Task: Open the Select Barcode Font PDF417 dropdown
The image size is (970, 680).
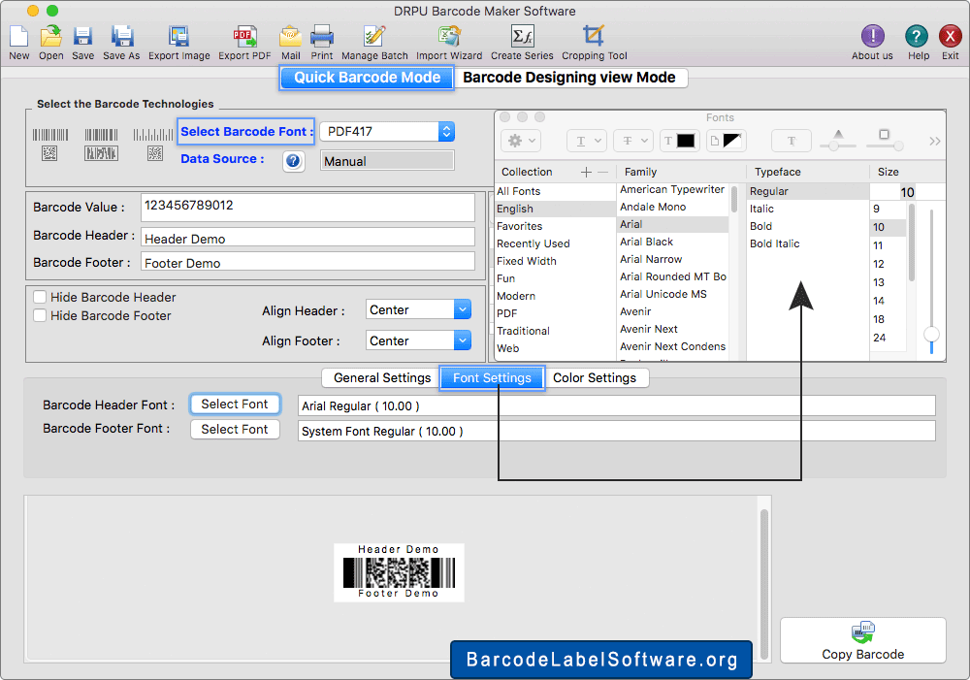Action: 387,131
